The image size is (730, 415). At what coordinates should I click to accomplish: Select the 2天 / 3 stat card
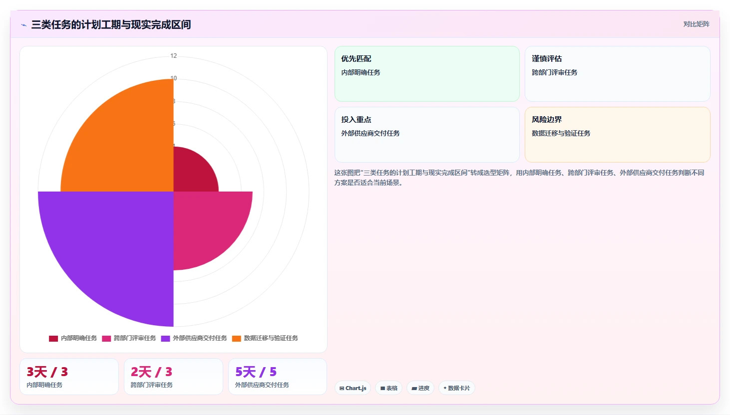pos(173,377)
